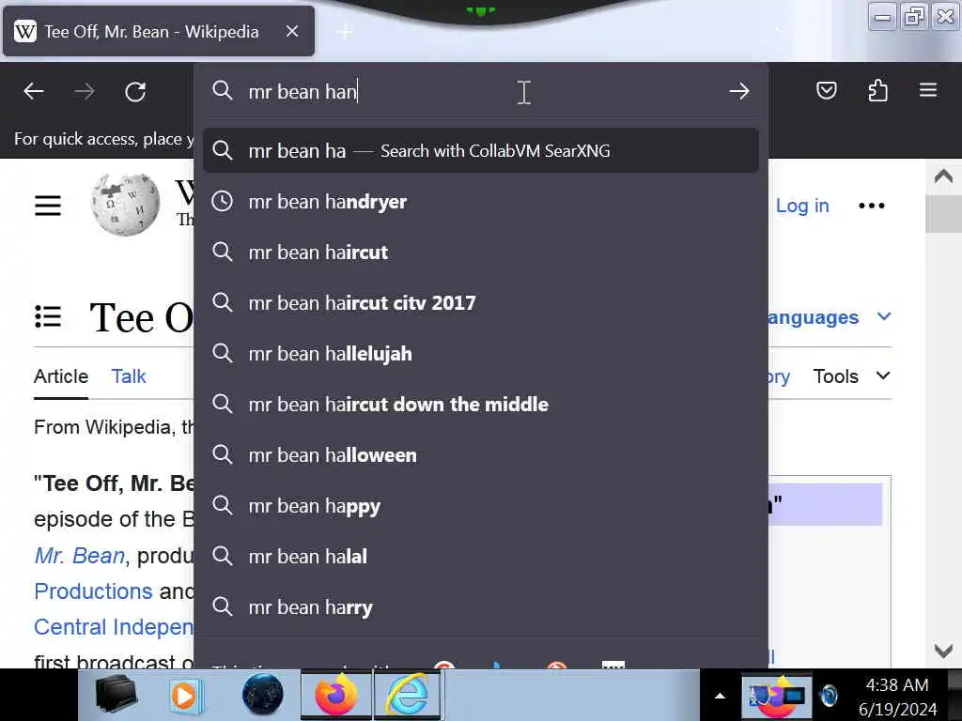This screenshot has width=962, height=721.
Task: Click the go arrow in the address bar
Action: (x=739, y=91)
